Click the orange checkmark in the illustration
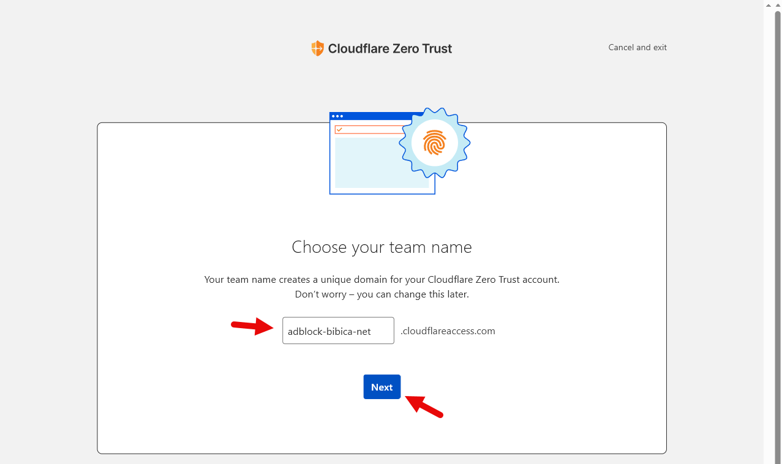Screen dimensions: 782x464 (x=339, y=130)
